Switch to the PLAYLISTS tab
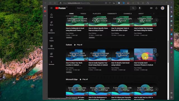 tap(97, 14)
